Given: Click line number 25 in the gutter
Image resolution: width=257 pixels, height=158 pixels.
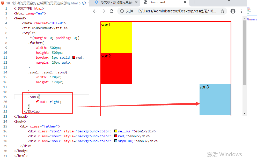Looking at the screenshot, I should pos(5,126).
